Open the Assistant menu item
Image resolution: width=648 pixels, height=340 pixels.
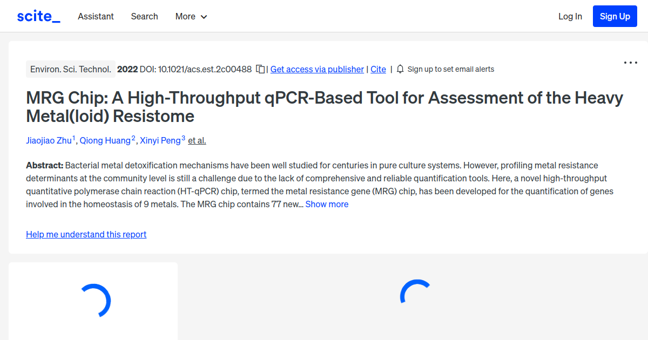tap(96, 16)
